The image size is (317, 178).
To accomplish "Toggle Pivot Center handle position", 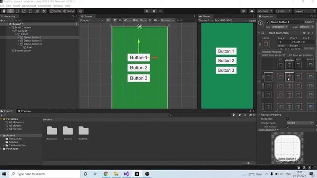I will tap(55, 11).
